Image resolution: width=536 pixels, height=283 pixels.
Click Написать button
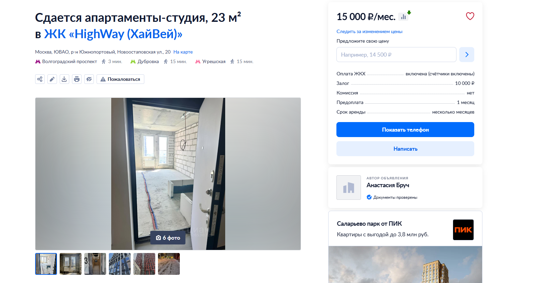pos(405,149)
